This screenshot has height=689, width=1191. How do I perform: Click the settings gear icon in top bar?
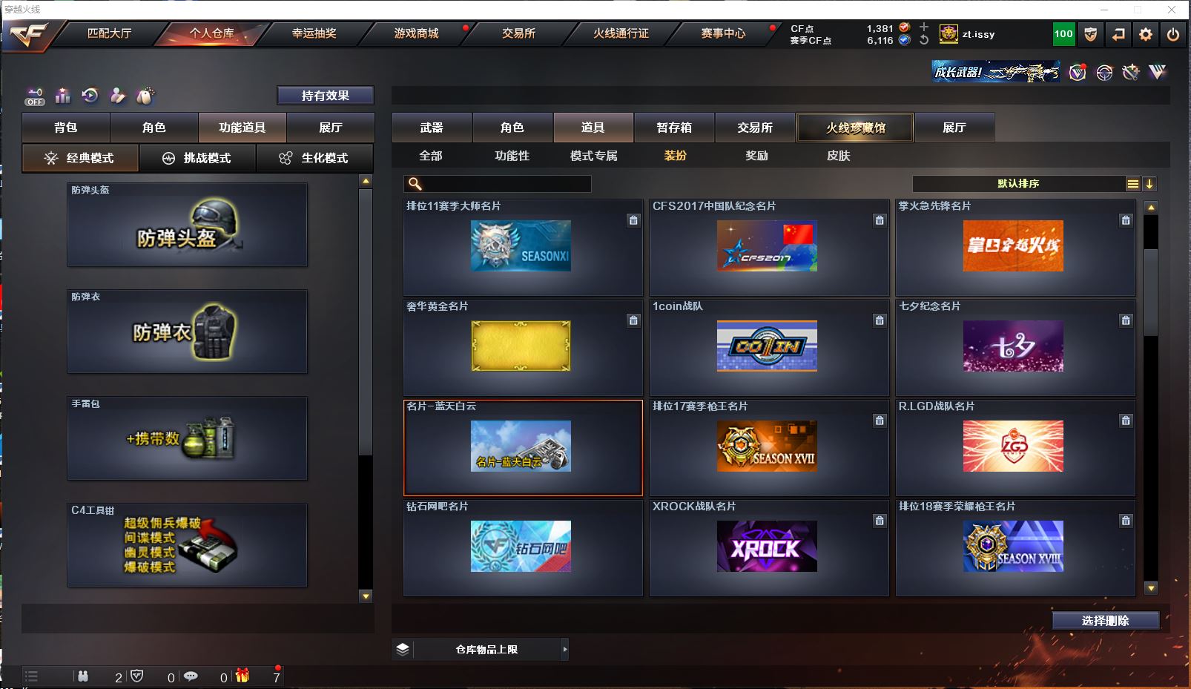1145,34
